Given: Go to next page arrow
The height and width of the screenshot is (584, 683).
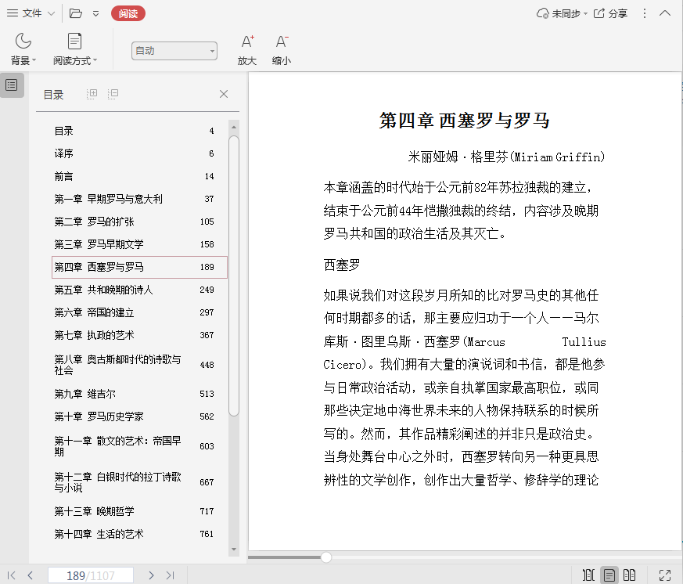Looking at the screenshot, I should 151,575.
